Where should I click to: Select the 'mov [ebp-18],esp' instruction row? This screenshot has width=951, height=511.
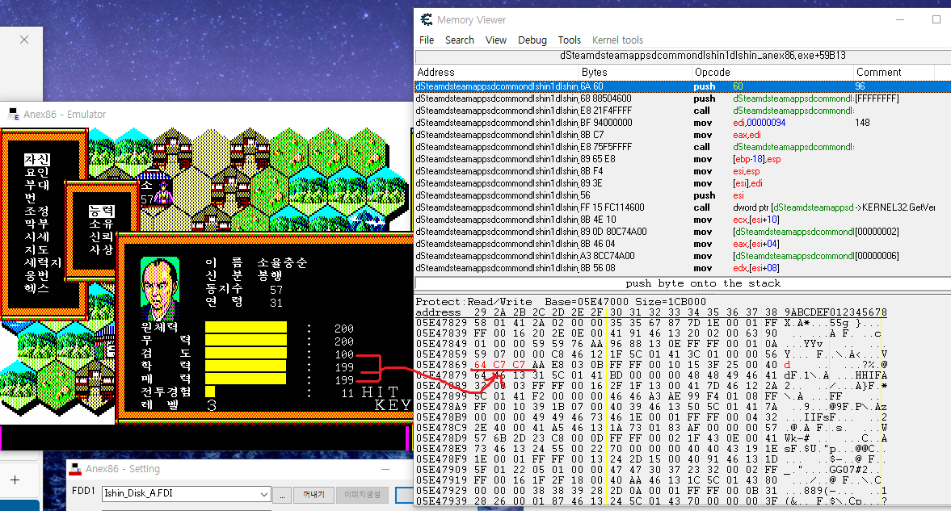pos(683,159)
